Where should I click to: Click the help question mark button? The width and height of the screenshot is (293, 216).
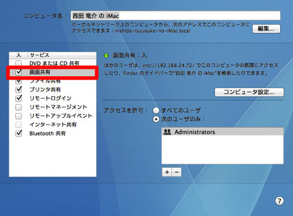pyautogui.click(x=280, y=201)
